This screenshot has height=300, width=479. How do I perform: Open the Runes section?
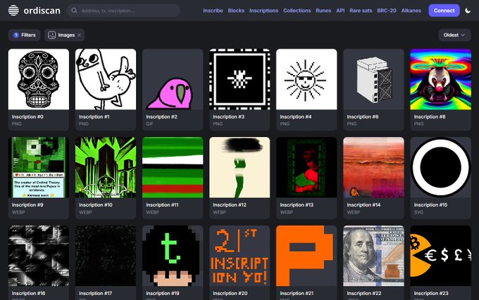(323, 11)
